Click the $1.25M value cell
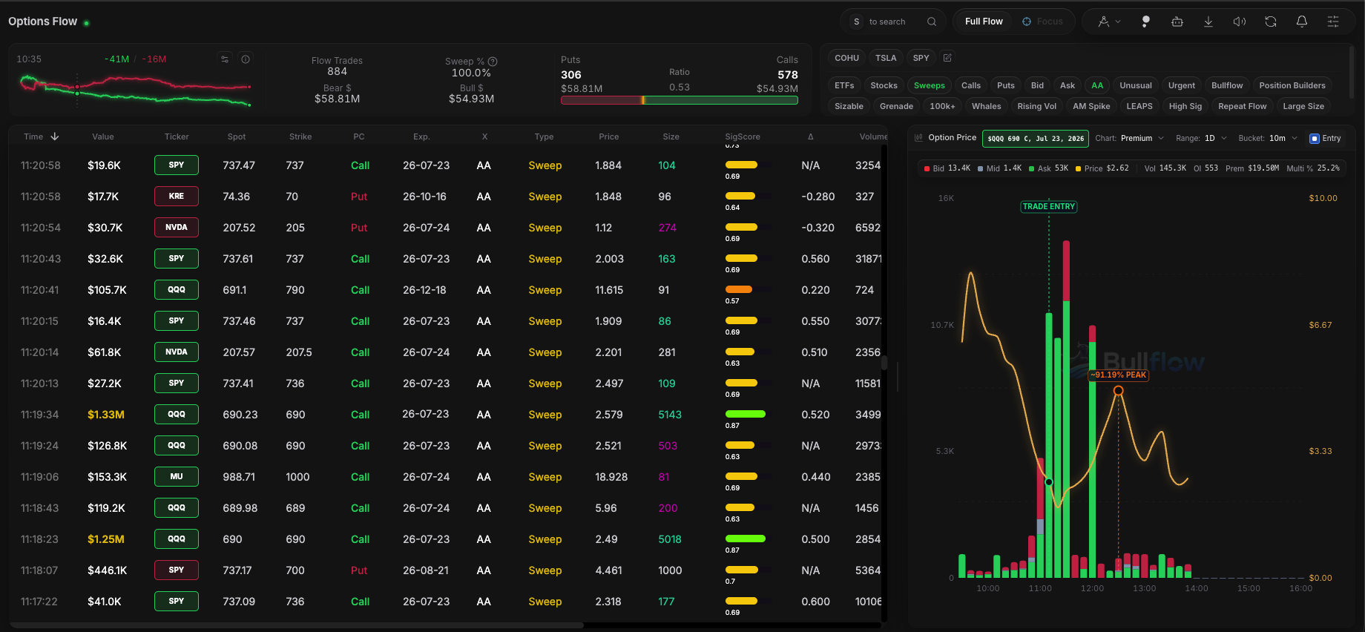Image resolution: width=1365 pixels, height=632 pixels. tap(106, 539)
